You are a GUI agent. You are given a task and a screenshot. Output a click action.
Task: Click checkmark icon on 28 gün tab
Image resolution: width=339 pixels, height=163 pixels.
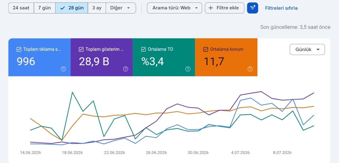pyautogui.click(x=63, y=8)
